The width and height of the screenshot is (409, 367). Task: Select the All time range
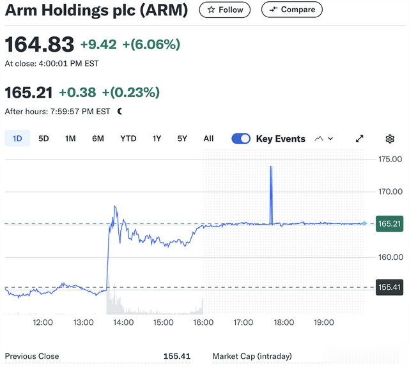208,139
